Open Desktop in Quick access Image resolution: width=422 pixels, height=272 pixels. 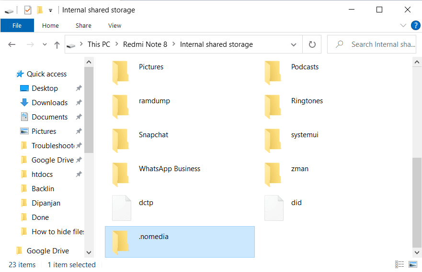tap(45, 88)
